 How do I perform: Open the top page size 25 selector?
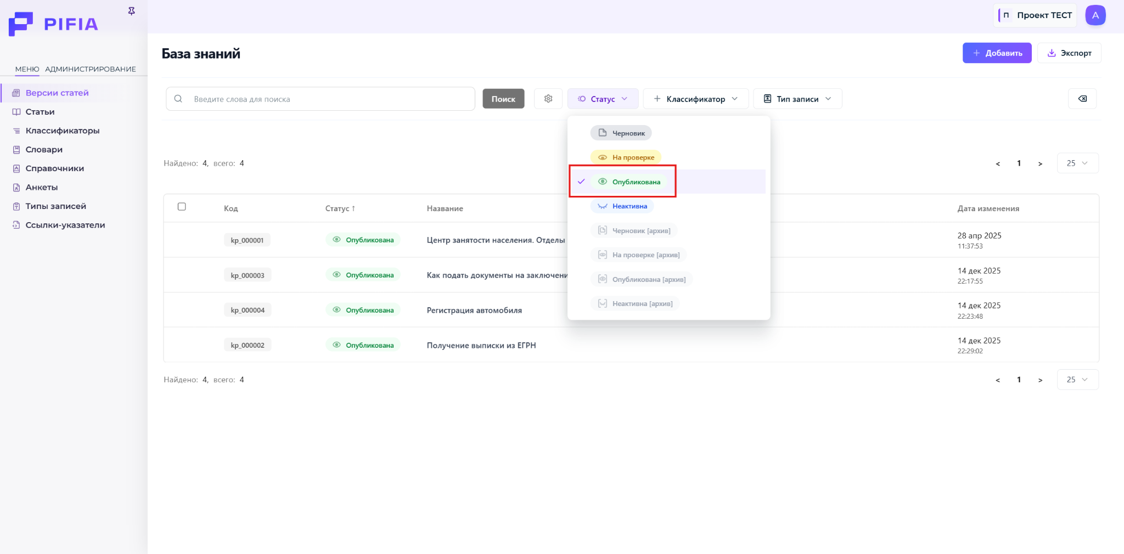click(x=1077, y=163)
